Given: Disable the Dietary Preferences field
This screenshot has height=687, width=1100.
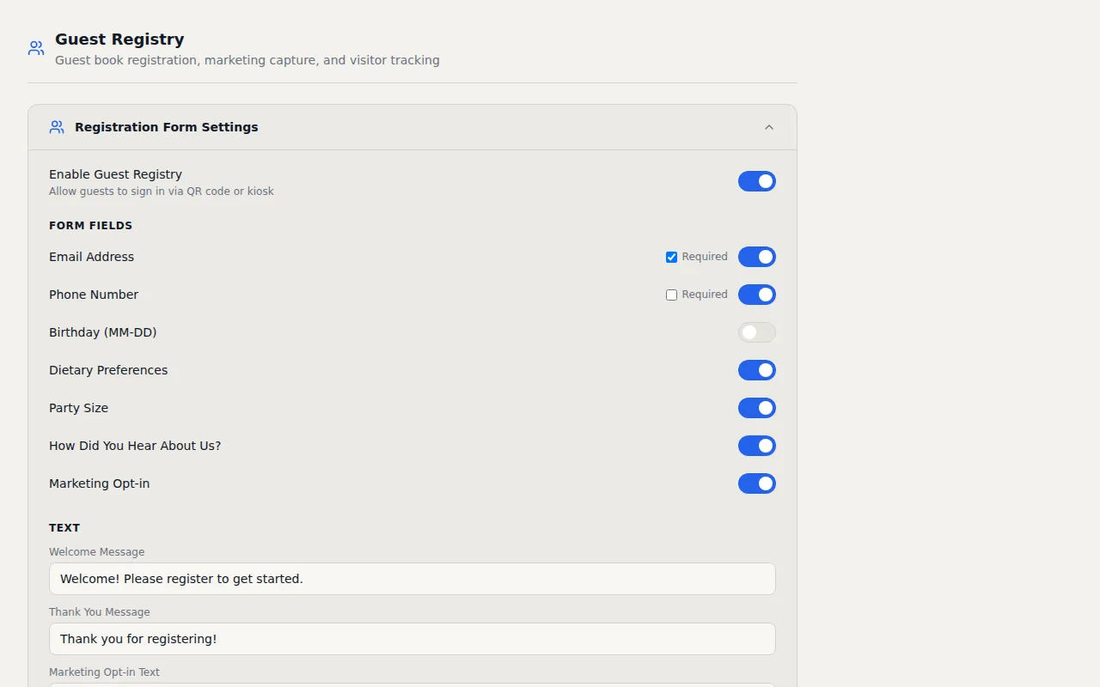Looking at the screenshot, I should [756, 370].
